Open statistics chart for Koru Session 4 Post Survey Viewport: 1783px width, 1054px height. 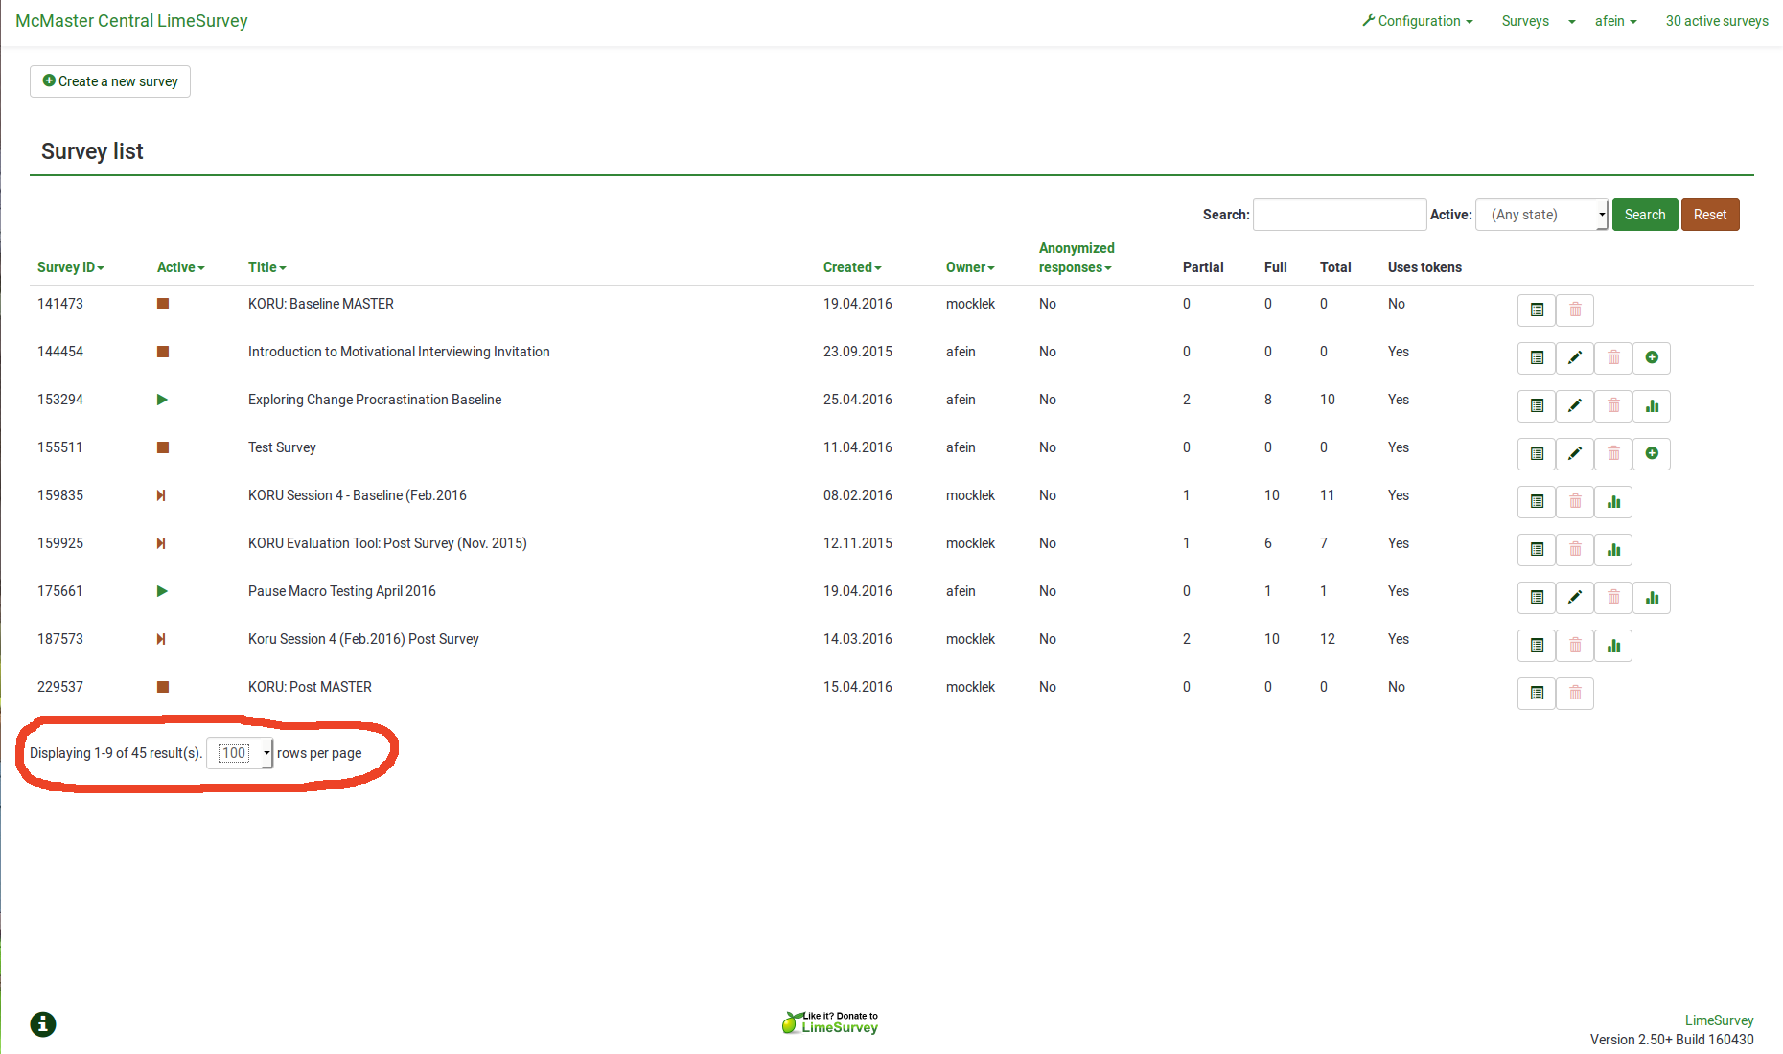click(1613, 646)
